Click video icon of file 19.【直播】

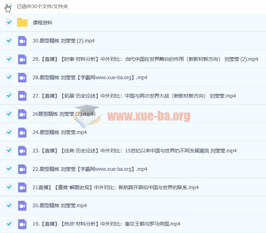pyautogui.click(x=22, y=224)
